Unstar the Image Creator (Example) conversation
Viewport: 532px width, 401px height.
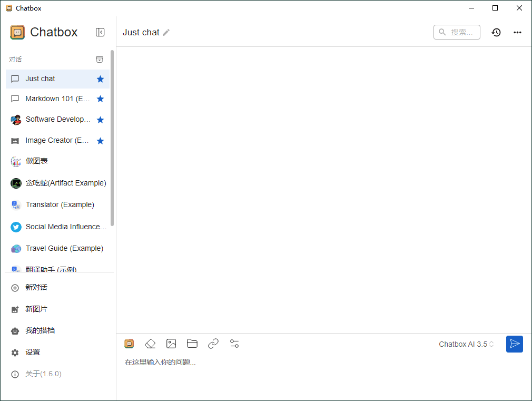coord(100,140)
